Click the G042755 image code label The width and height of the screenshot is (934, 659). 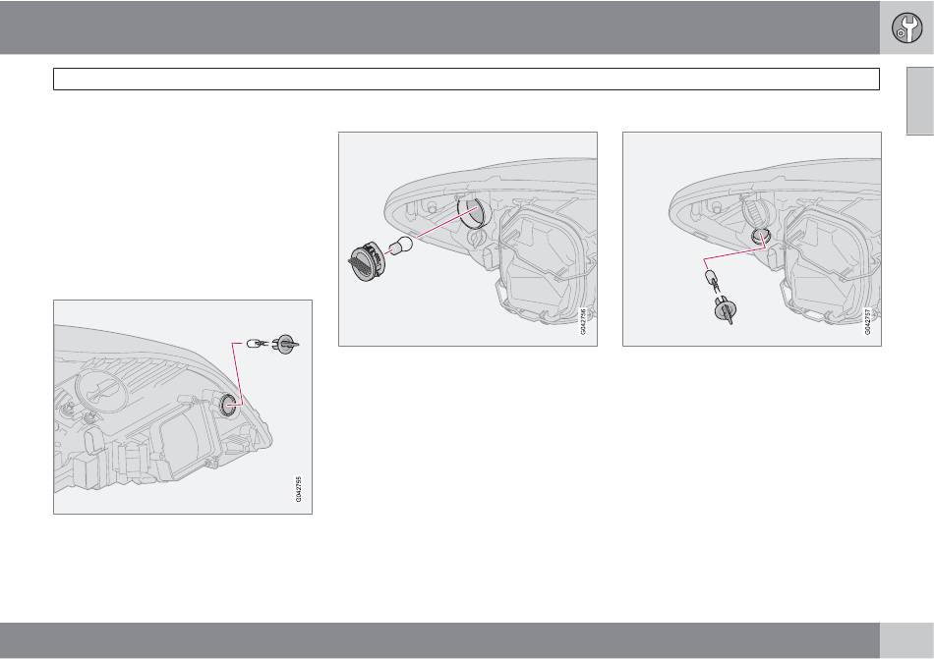[299, 488]
